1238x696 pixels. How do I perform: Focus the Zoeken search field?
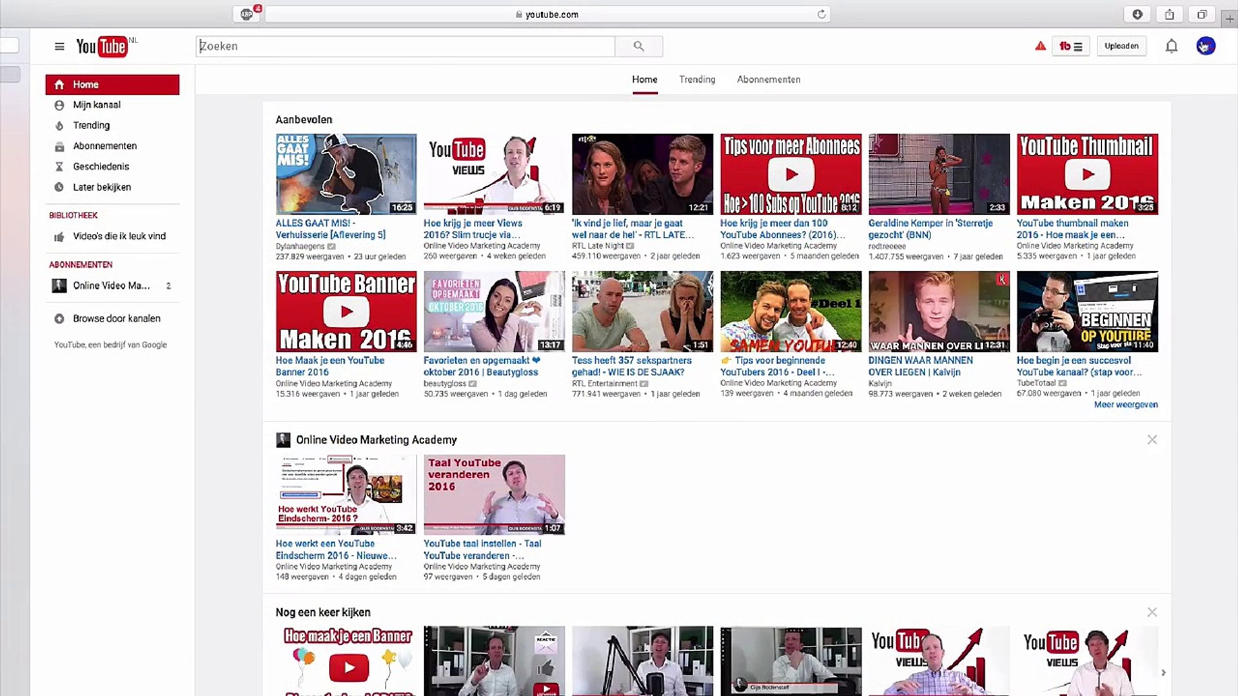tap(406, 46)
